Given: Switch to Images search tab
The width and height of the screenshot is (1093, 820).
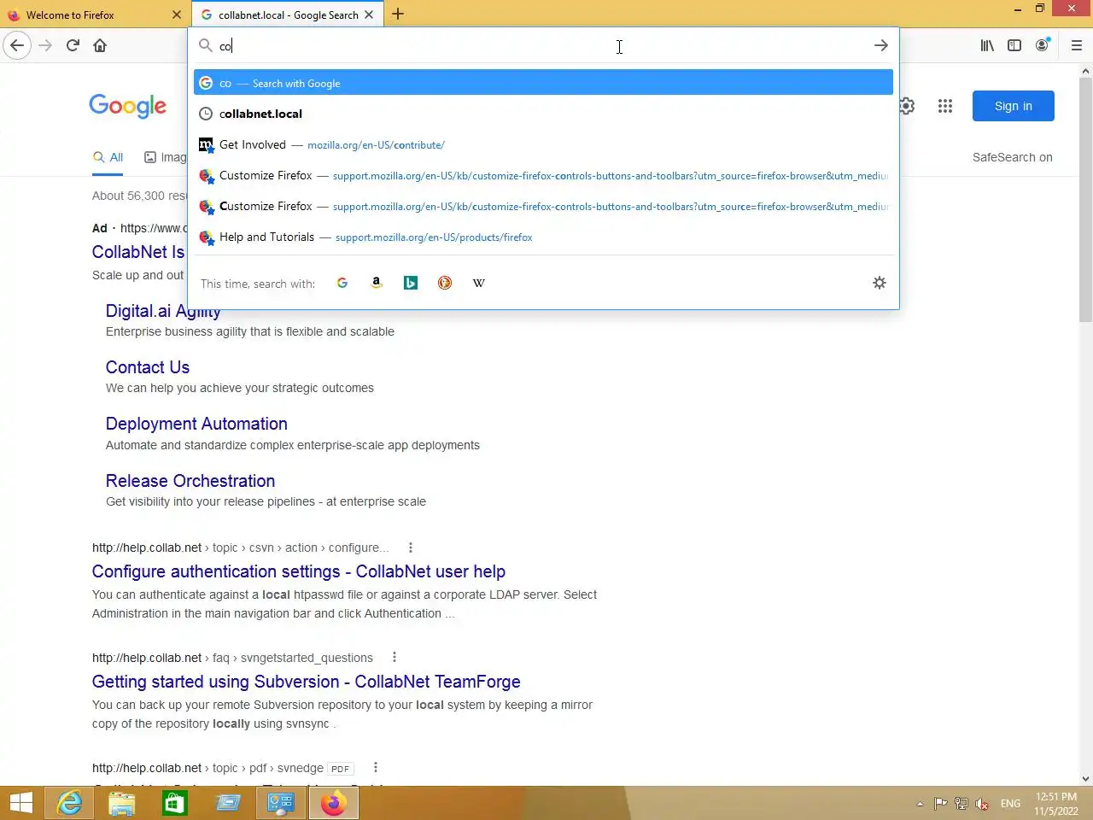Looking at the screenshot, I should tap(165, 157).
